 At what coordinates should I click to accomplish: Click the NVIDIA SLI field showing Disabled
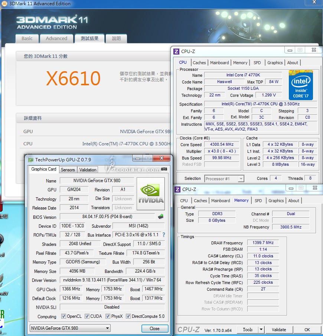pos(112,307)
